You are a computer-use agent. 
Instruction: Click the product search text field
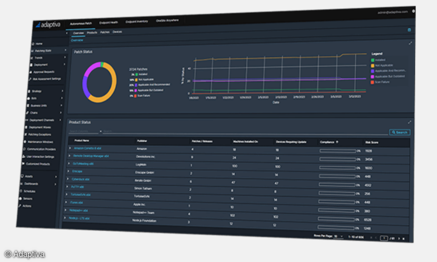[245, 132]
